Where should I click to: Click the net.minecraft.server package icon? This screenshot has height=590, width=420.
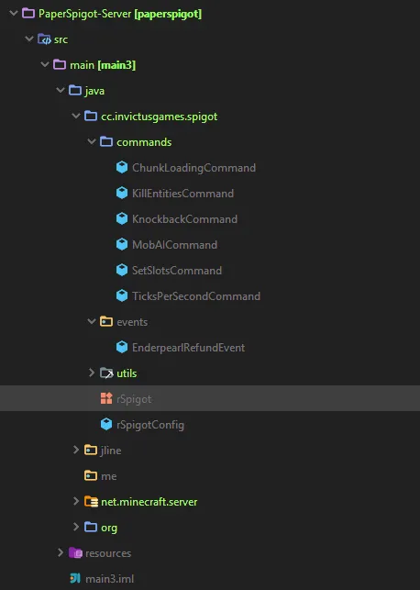(91, 501)
